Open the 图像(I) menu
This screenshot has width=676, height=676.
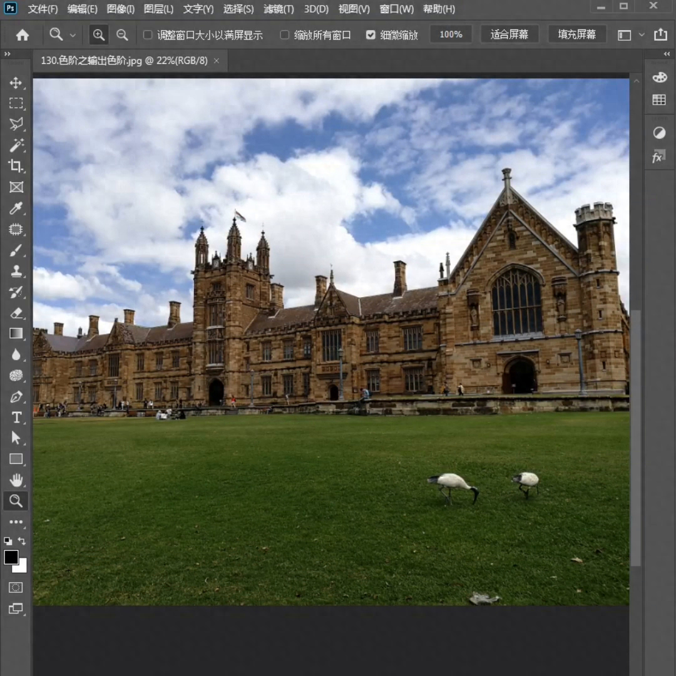121,9
